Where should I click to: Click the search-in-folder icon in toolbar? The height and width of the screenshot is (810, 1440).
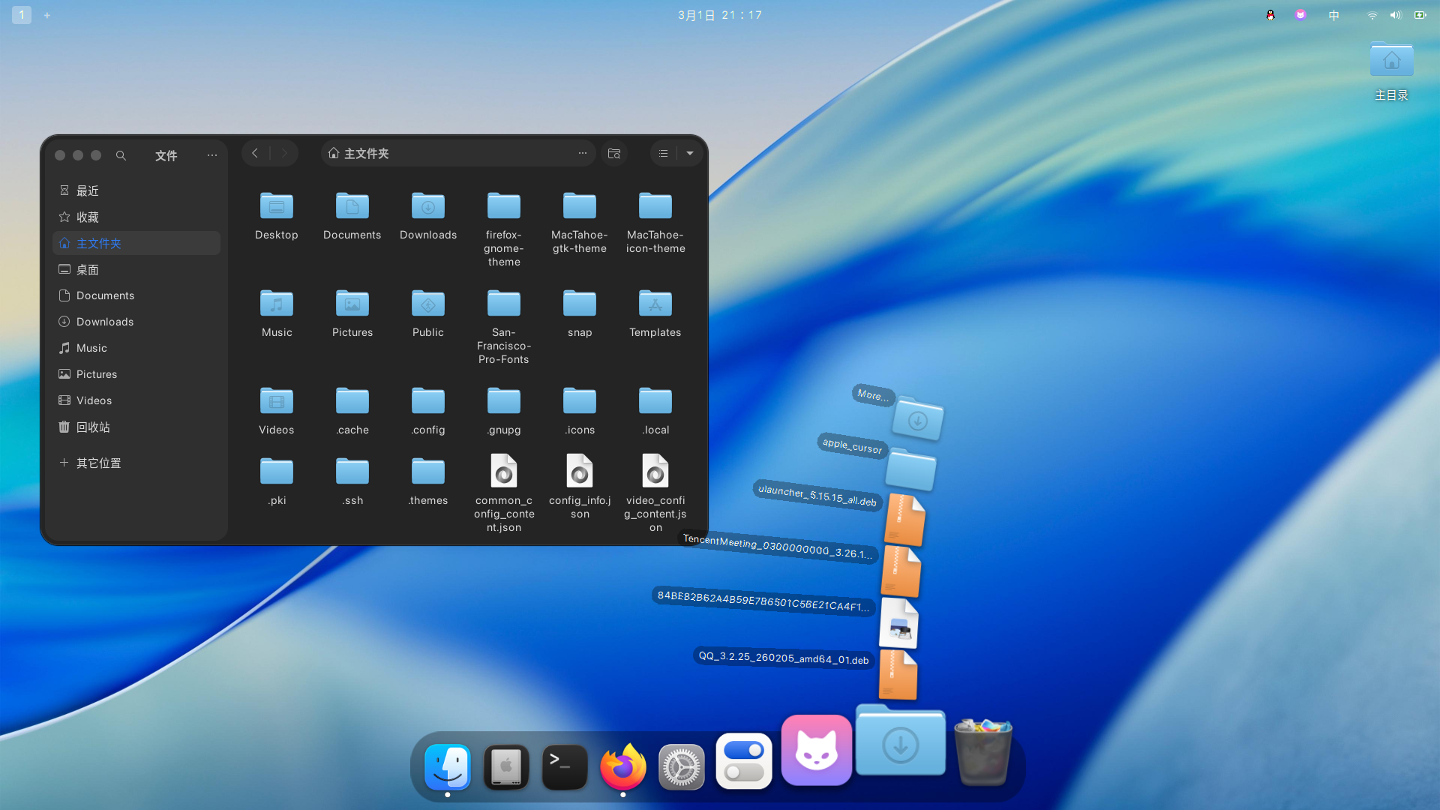[x=614, y=153]
